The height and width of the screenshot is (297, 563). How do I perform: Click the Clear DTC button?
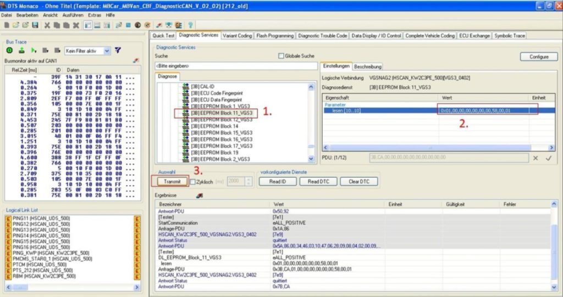tap(358, 182)
